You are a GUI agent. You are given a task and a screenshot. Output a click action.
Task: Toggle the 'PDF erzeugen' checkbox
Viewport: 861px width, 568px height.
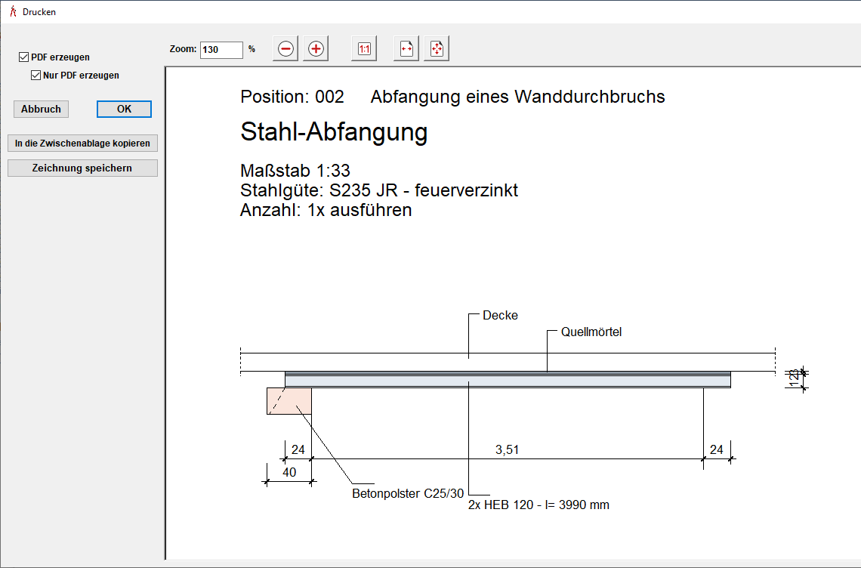click(x=24, y=57)
